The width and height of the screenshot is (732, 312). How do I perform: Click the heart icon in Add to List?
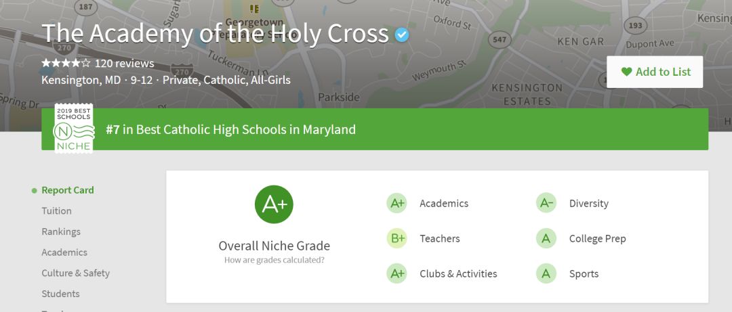pos(626,72)
